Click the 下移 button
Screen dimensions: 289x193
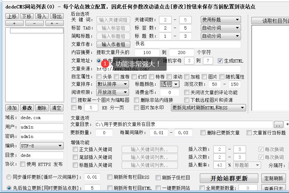point(27,16)
